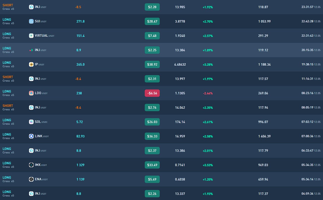
Task: Select the SUI USDT pair name
Action: pos(41,21)
